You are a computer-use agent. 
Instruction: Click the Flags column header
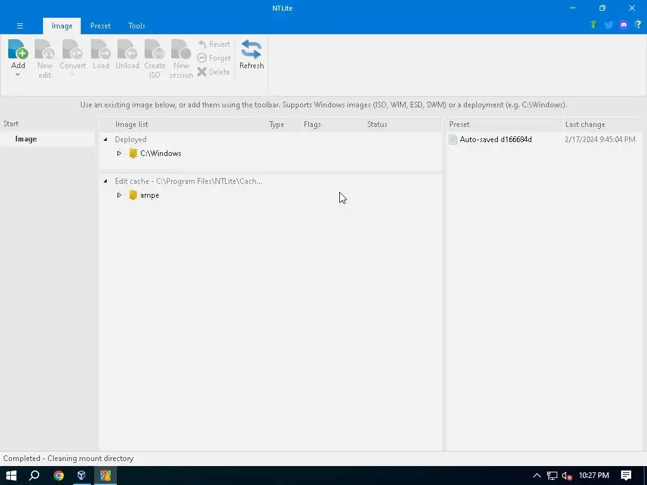334,124
